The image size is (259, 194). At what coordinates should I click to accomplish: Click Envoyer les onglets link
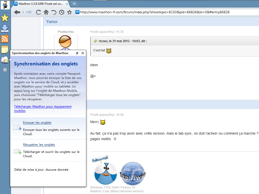pyautogui.click(x=37, y=123)
